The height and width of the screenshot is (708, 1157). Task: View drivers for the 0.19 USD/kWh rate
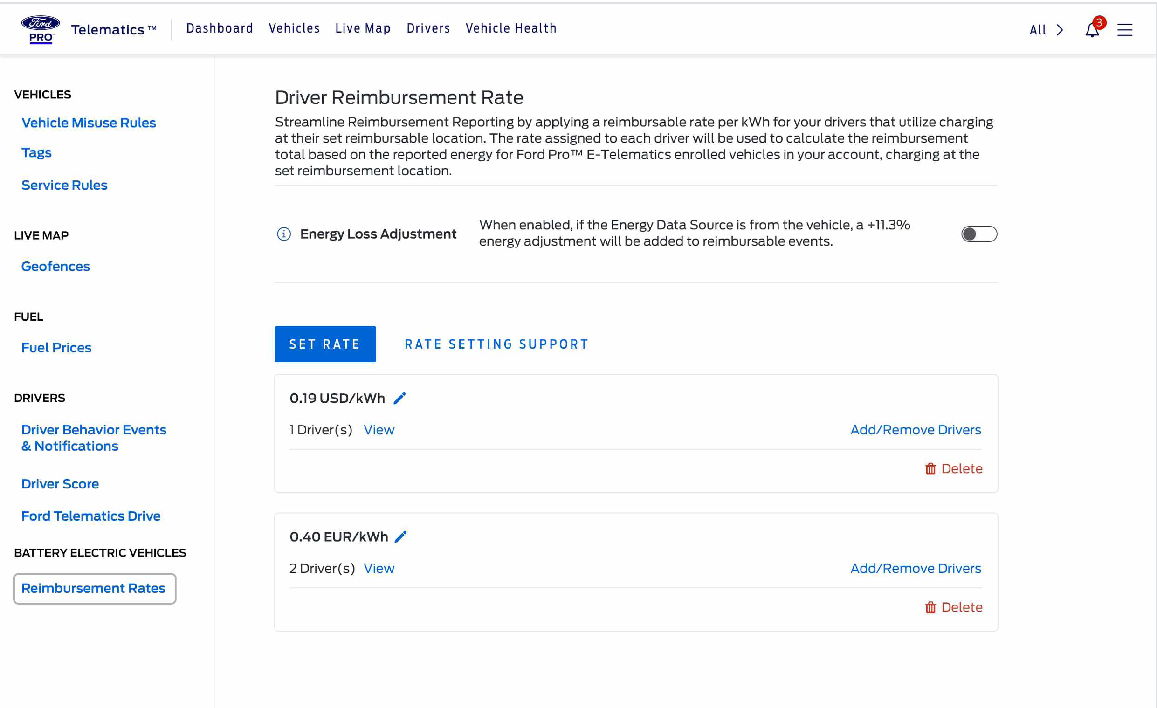[x=379, y=430]
